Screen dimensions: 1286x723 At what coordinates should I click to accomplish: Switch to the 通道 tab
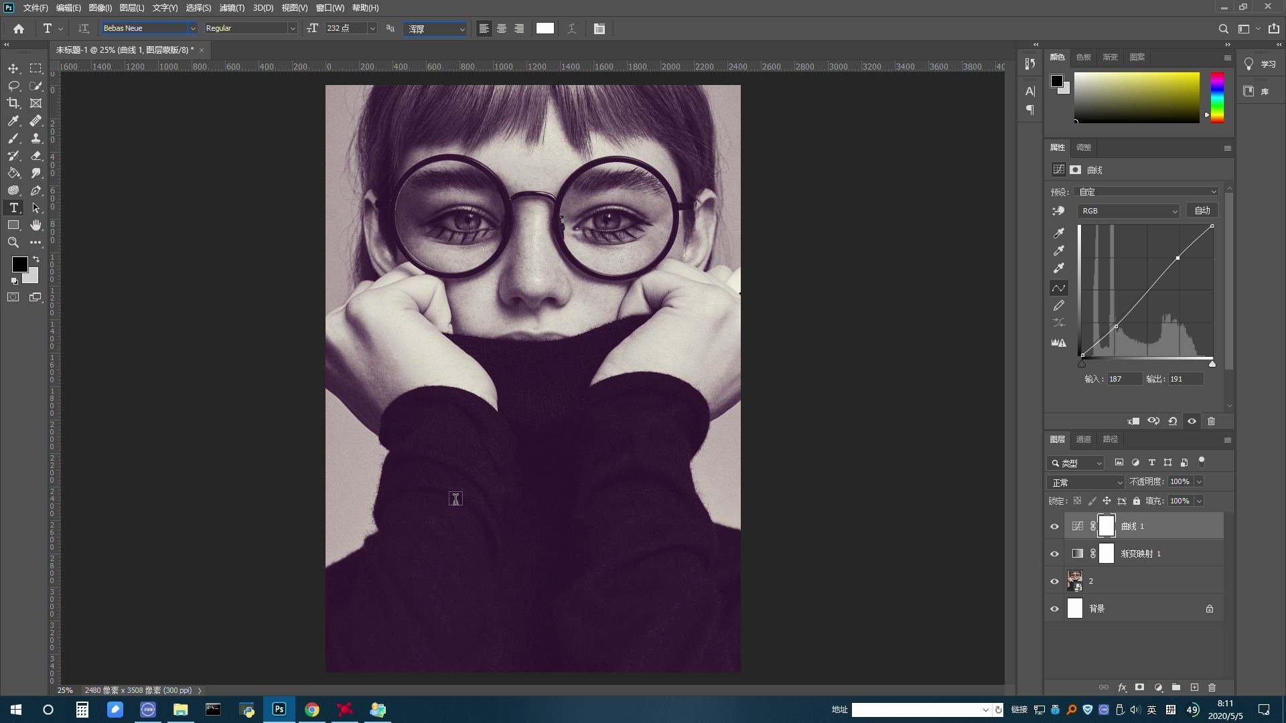[1082, 439]
